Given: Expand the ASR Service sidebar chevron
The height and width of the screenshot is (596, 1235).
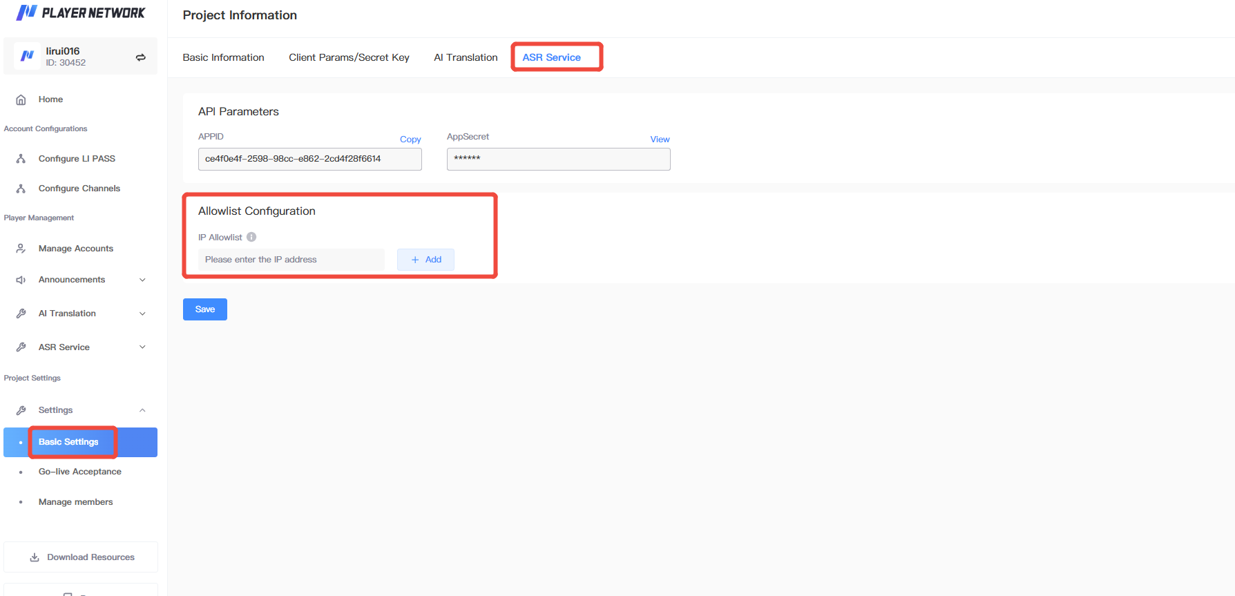Looking at the screenshot, I should tap(142, 347).
